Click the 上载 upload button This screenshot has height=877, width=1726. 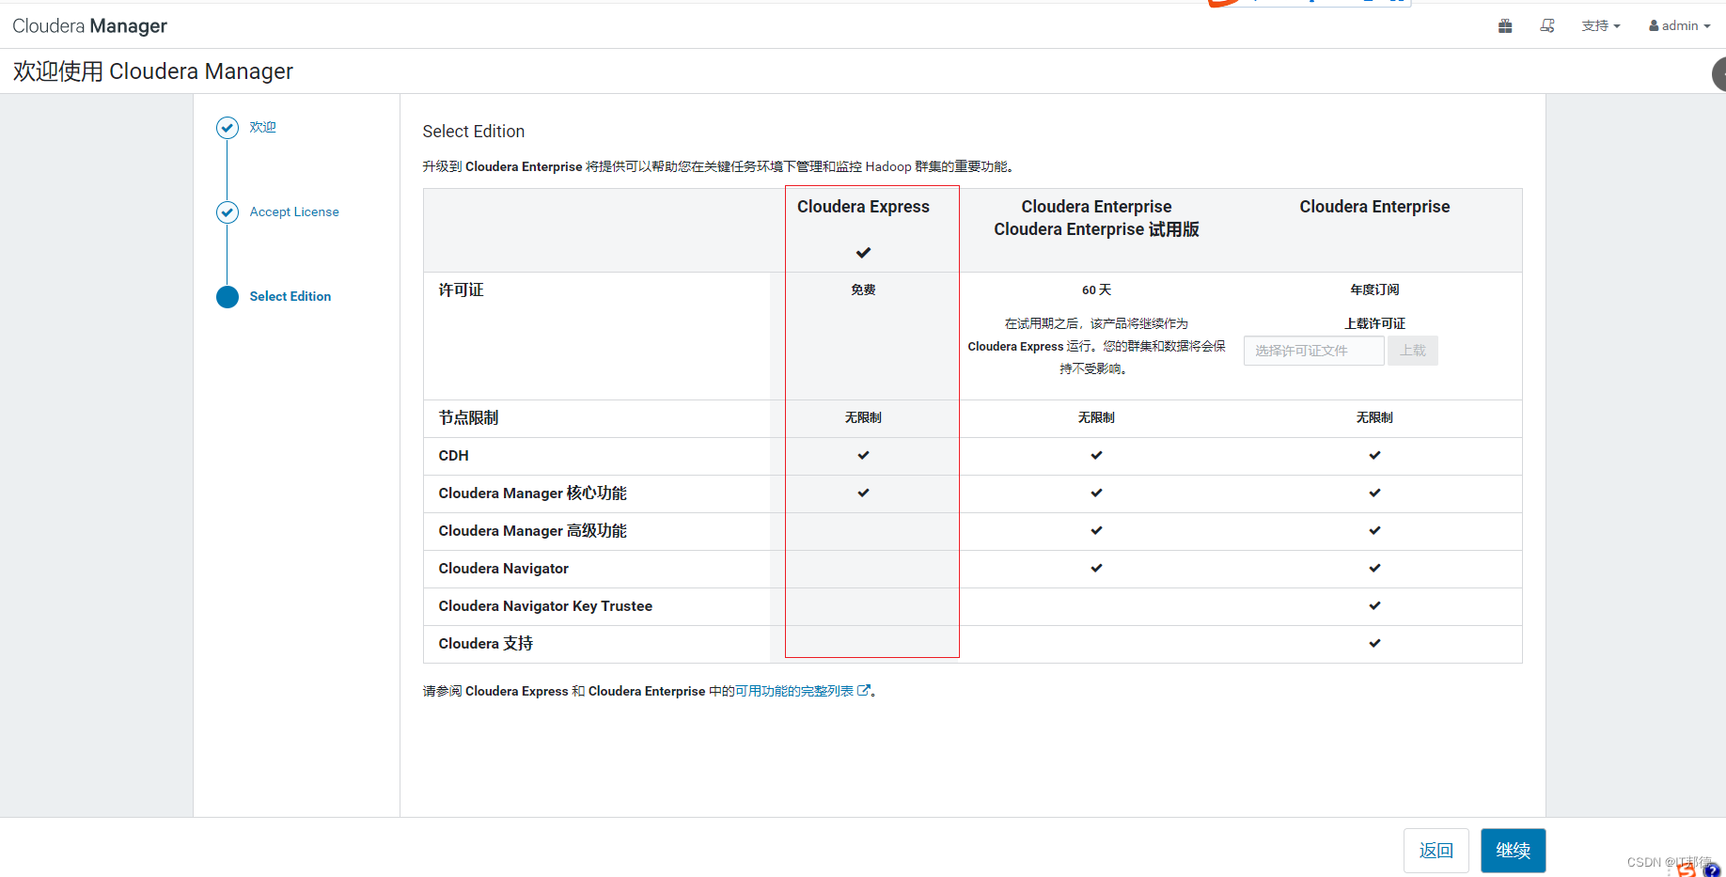pyautogui.click(x=1413, y=351)
